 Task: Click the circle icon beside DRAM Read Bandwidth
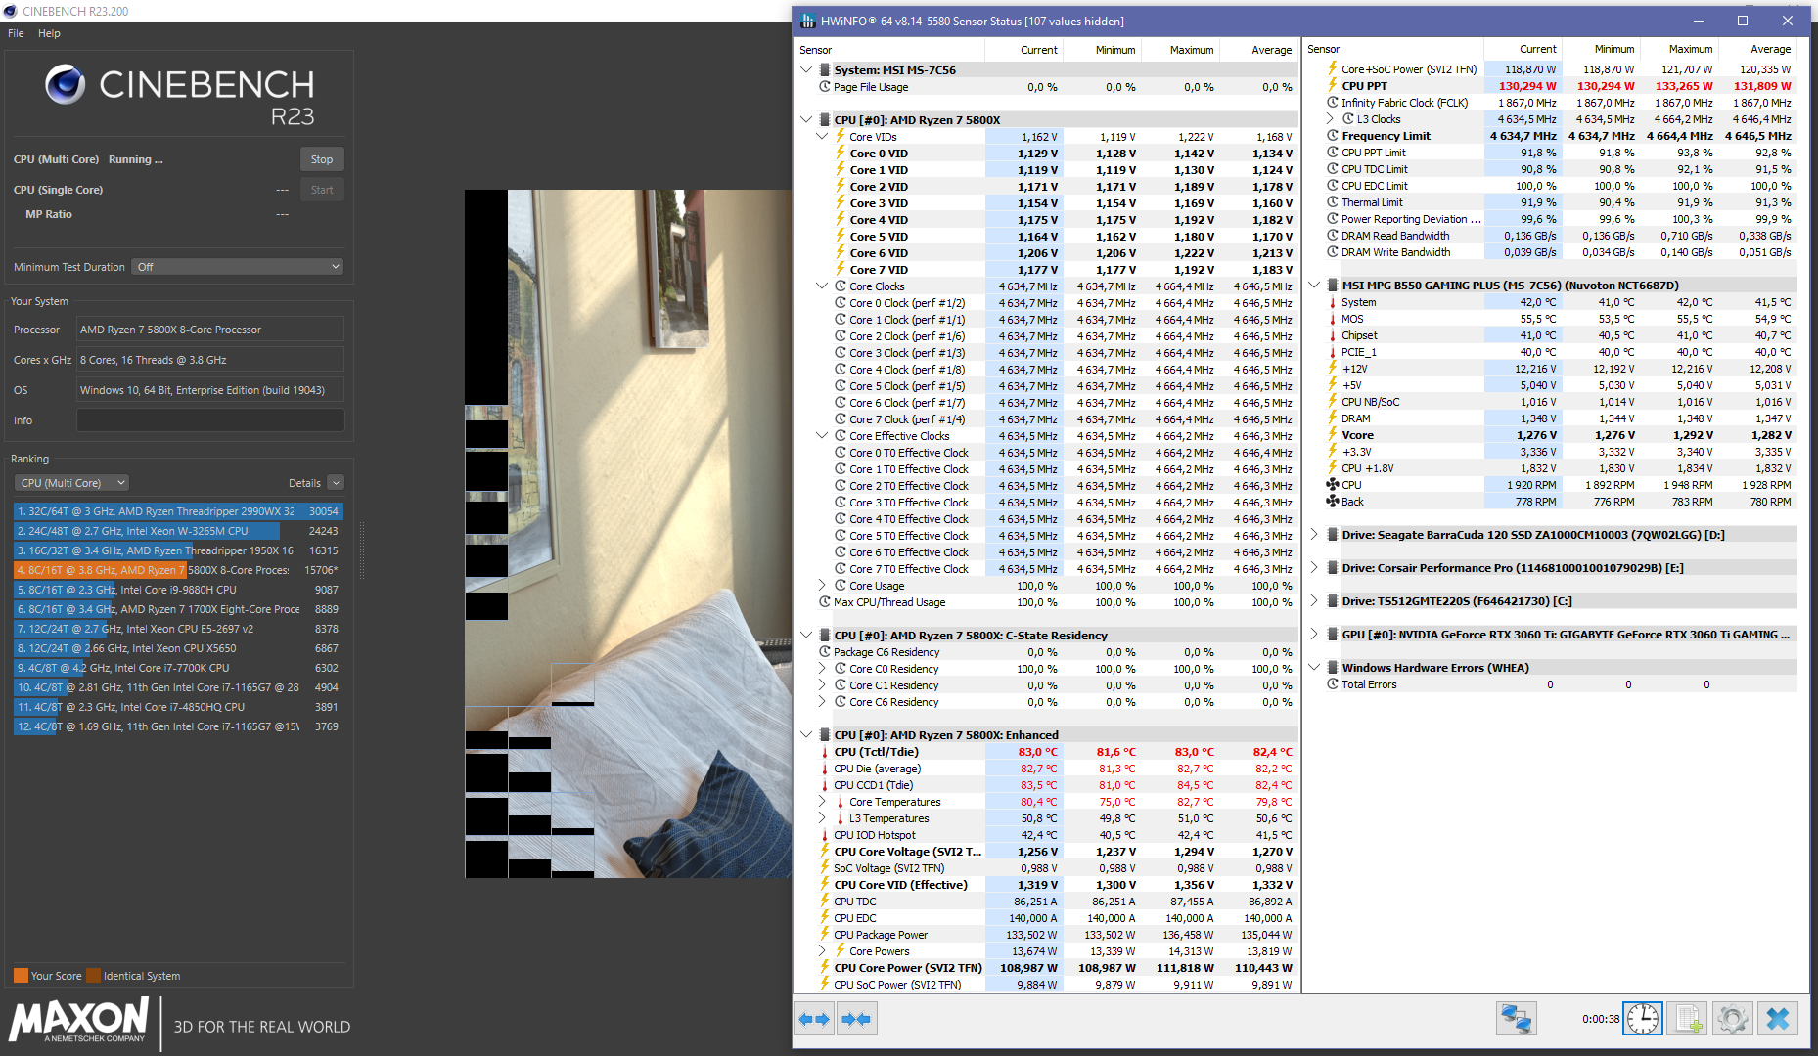tap(1332, 236)
